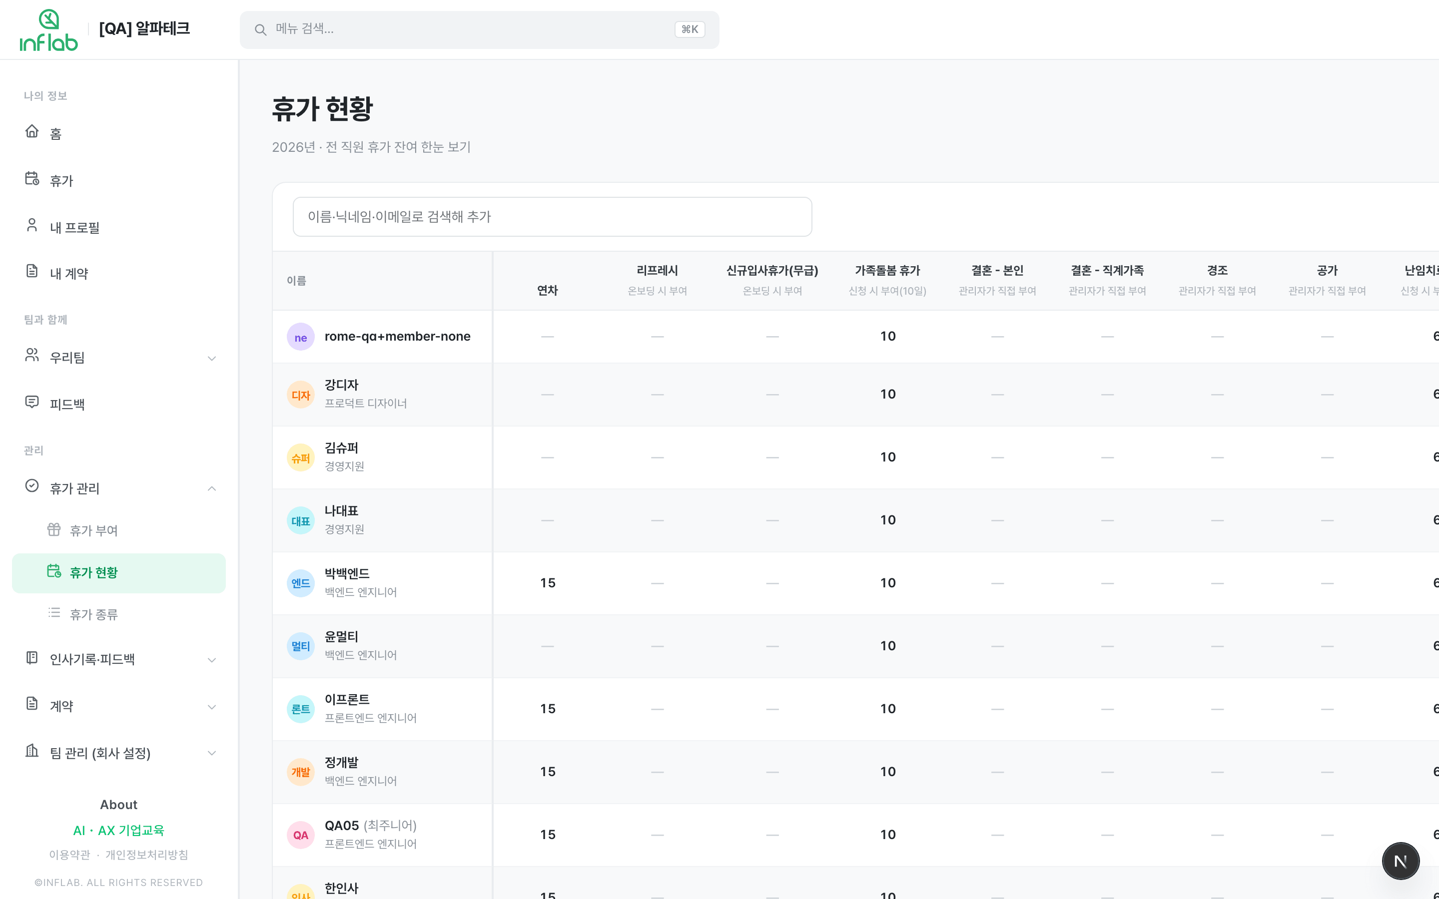Click the [QA] 알파테크 company name
Image resolution: width=1439 pixels, height=899 pixels.
pyautogui.click(x=144, y=28)
